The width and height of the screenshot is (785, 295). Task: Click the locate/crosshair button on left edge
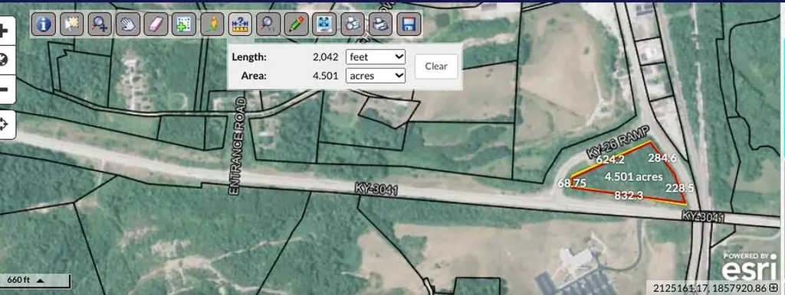[4, 125]
